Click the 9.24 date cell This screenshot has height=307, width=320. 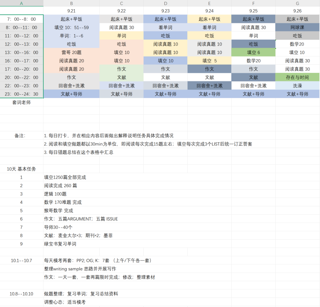[x=210, y=11]
